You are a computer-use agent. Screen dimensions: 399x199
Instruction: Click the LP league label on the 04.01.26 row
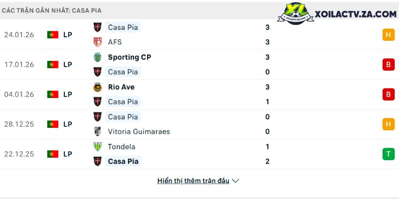click(68, 95)
